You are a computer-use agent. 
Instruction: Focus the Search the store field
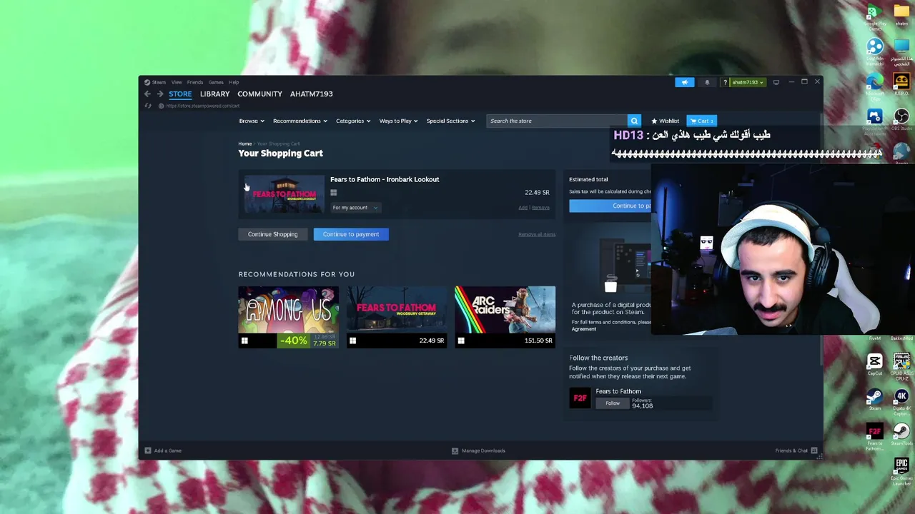pyautogui.click(x=557, y=121)
